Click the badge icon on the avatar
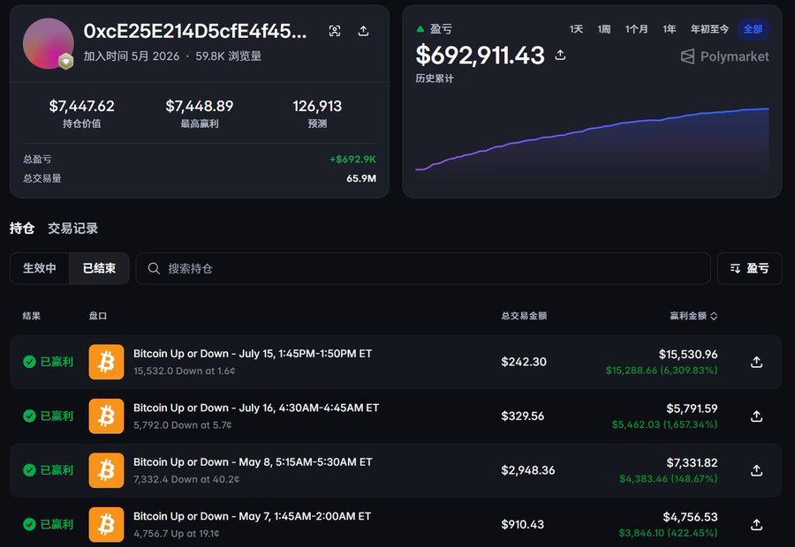The width and height of the screenshot is (795, 547). pos(65,61)
